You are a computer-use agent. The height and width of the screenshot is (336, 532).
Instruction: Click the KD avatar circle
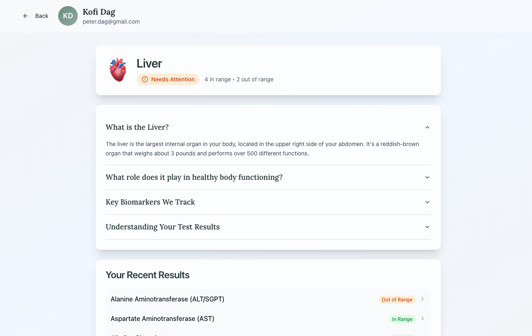click(x=68, y=16)
